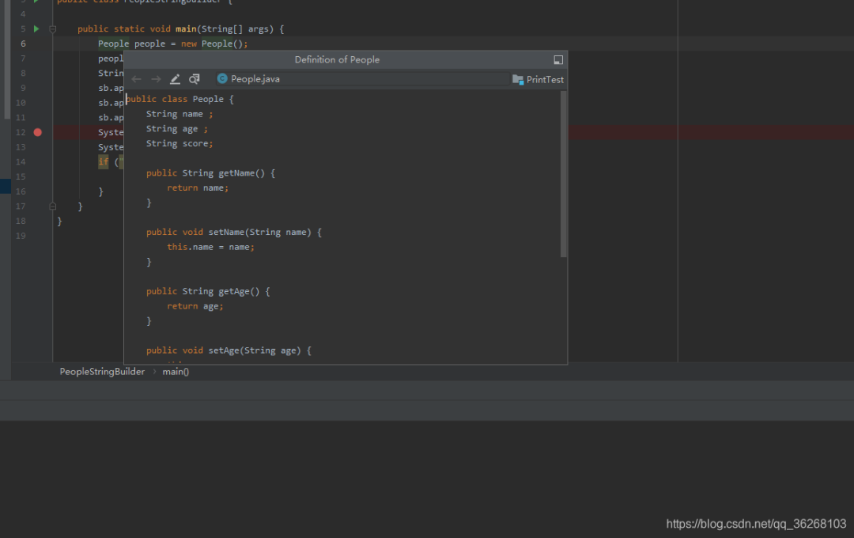Click line number 19 in the gutter
The image size is (854, 538).
coord(21,236)
